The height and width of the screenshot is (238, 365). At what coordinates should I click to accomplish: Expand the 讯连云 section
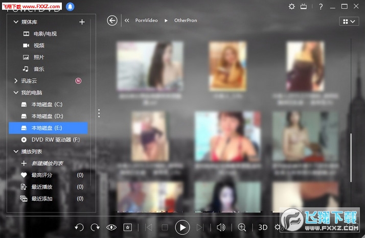[16, 81]
